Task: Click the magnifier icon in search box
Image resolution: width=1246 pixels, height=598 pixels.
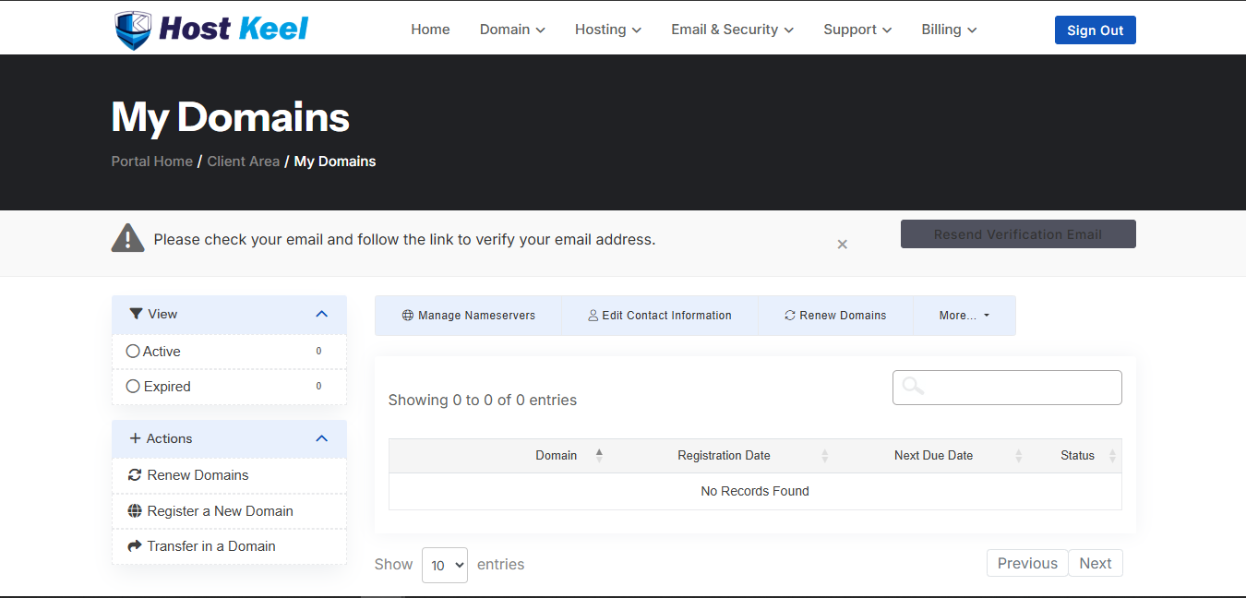Action: (x=913, y=386)
